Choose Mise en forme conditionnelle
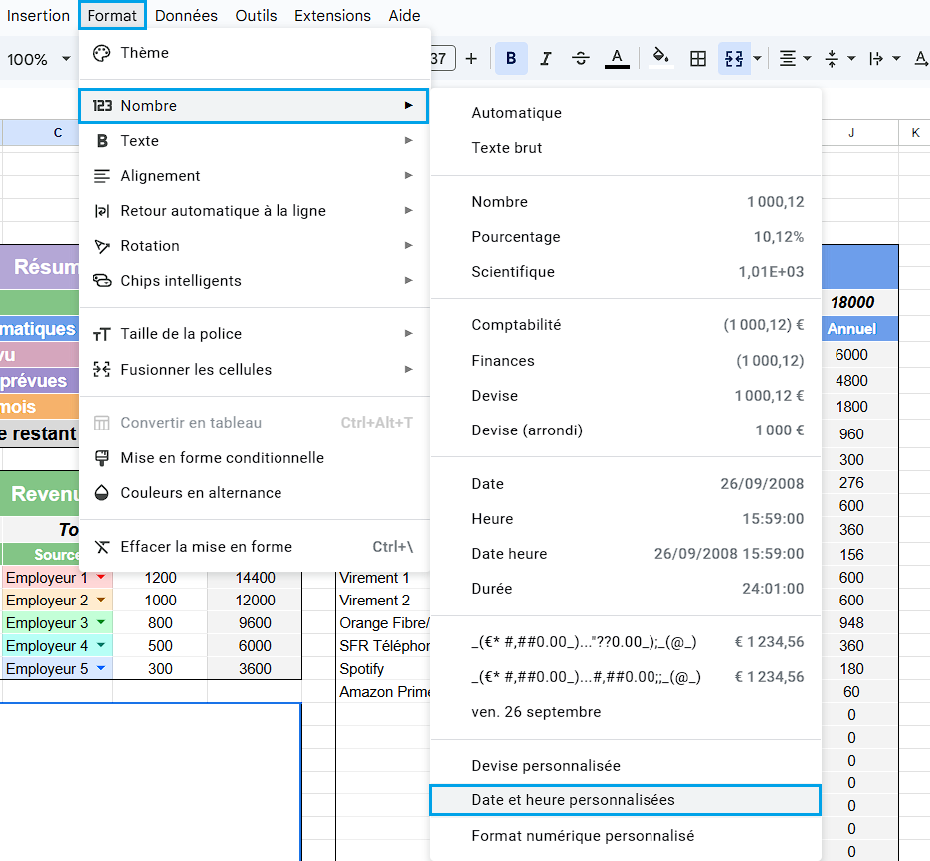This screenshot has width=930, height=861. (x=222, y=458)
